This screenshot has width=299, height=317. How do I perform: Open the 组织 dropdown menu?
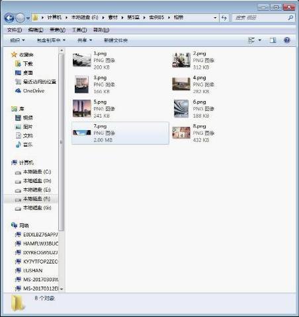click(x=17, y=40)
